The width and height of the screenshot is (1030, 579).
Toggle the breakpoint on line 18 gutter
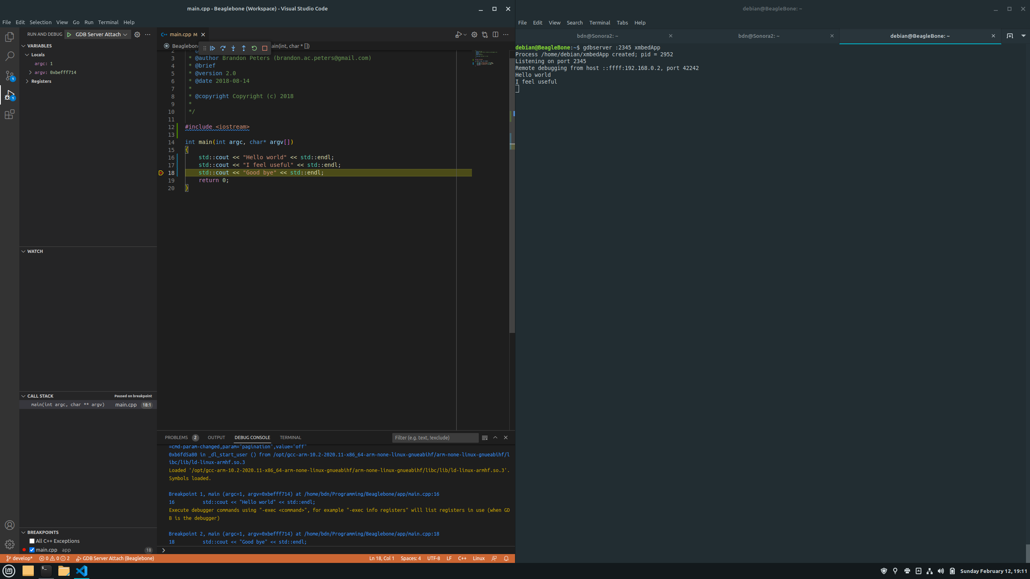point(161,172)
